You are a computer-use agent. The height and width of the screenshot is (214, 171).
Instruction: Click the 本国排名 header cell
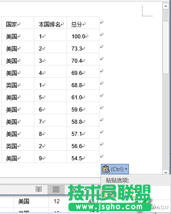pos(51,23)
